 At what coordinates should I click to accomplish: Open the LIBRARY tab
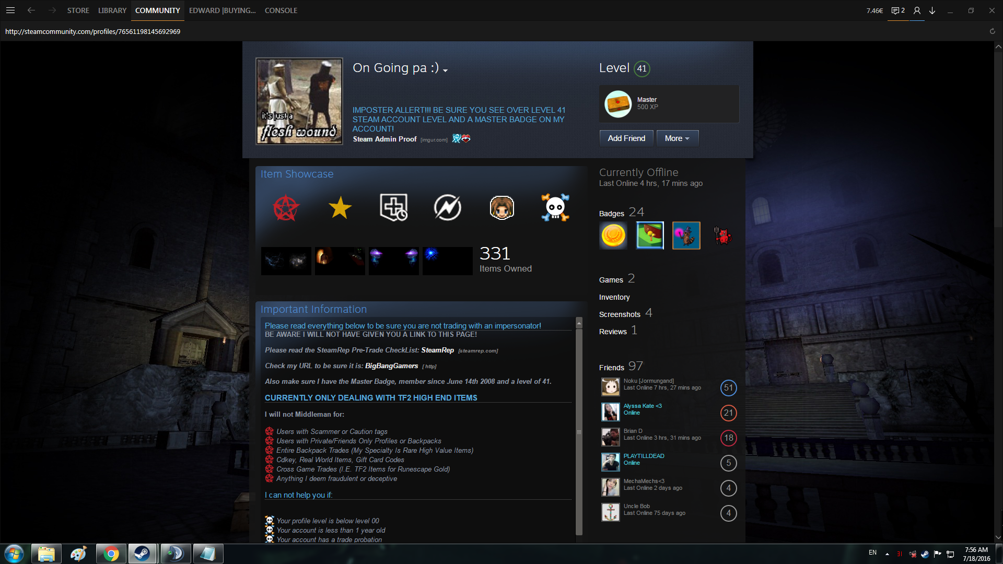[112, 10]
